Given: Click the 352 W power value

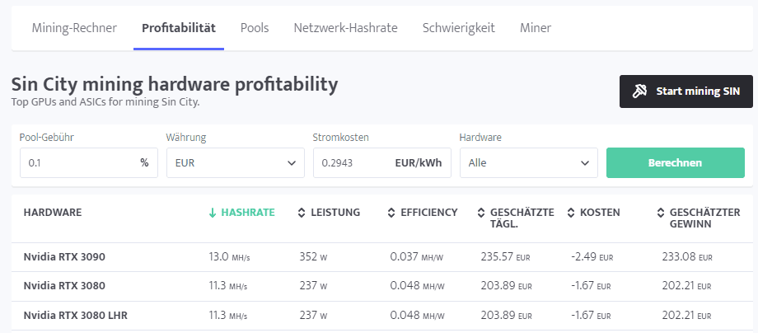Looking at the screenshot, I should (x=313, y=257).
